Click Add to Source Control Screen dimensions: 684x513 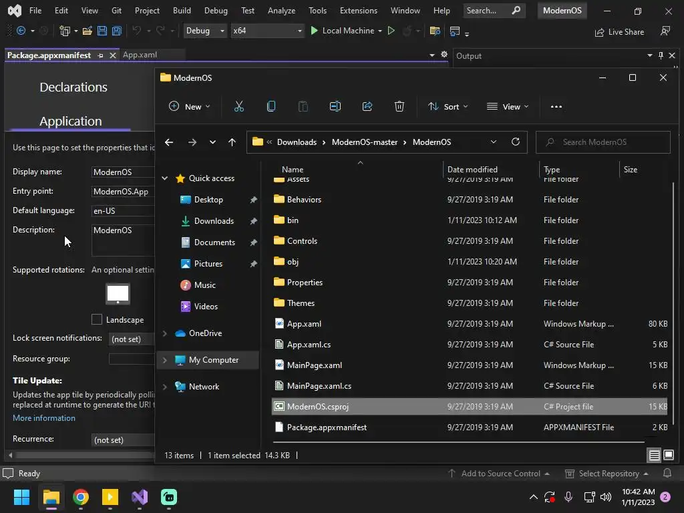[500, 474]
